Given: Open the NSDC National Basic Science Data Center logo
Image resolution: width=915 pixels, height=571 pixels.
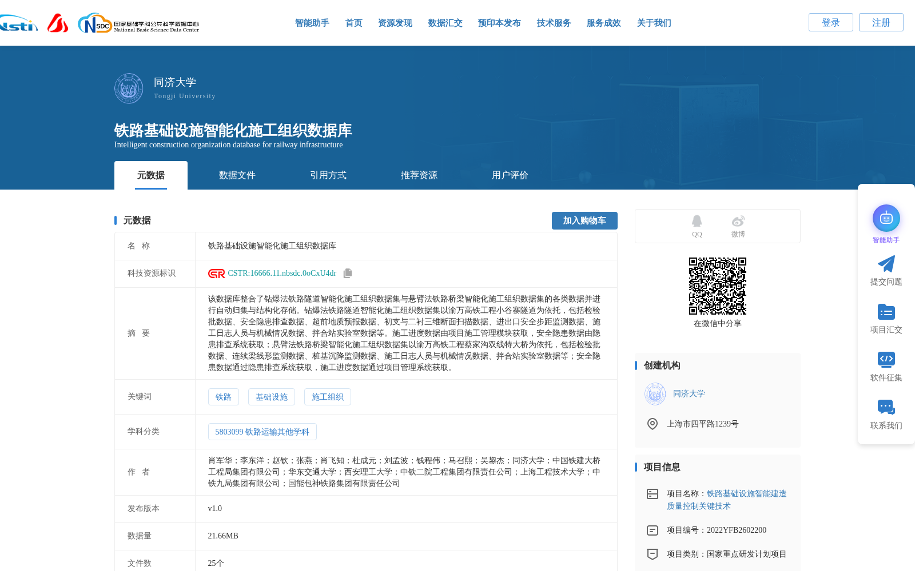Looking at the screenshot, I should coord(138,23).
